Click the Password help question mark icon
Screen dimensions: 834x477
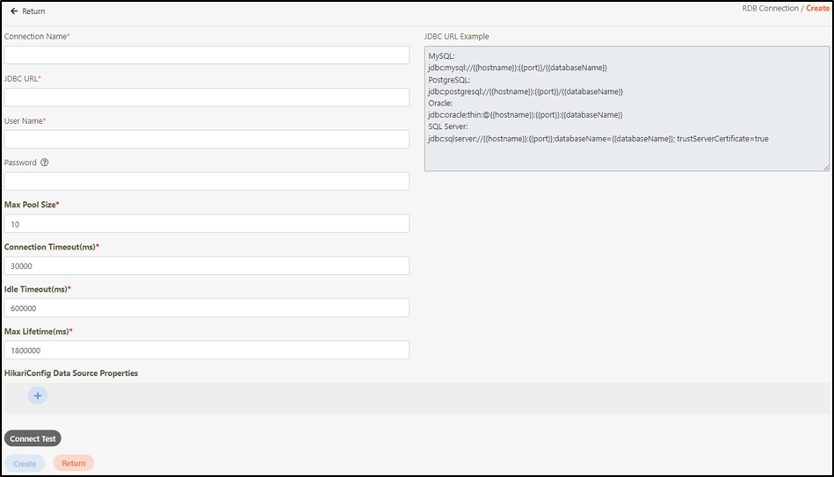(x=45, y=163)
